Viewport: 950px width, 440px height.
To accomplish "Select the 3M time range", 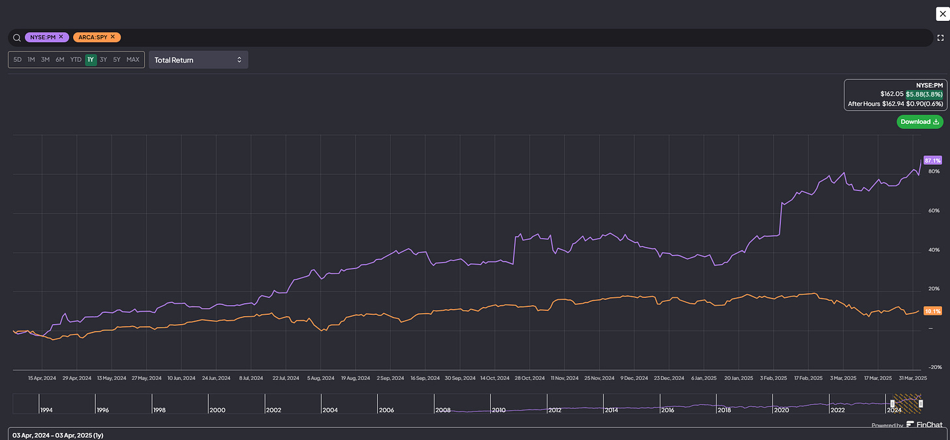I will (x=45, y=60).
